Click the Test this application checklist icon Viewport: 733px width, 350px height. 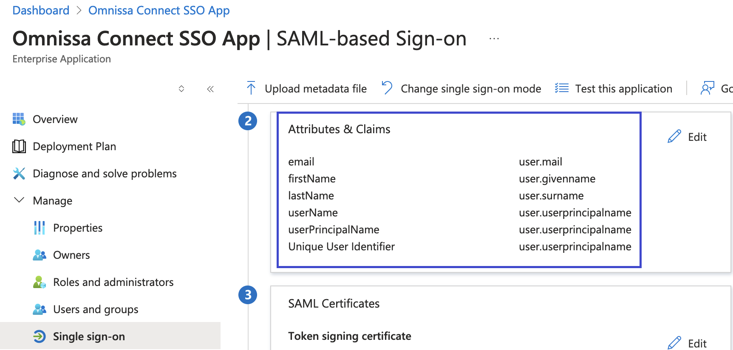(562, 88)
